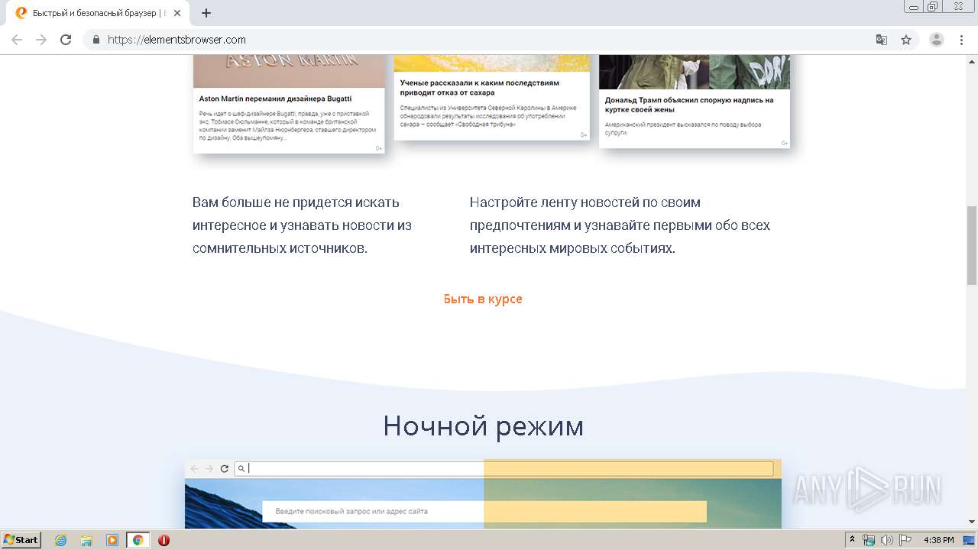Screen dimensions: 978x550
Task: Open a new tab with plus button
Action: point(206,13)
